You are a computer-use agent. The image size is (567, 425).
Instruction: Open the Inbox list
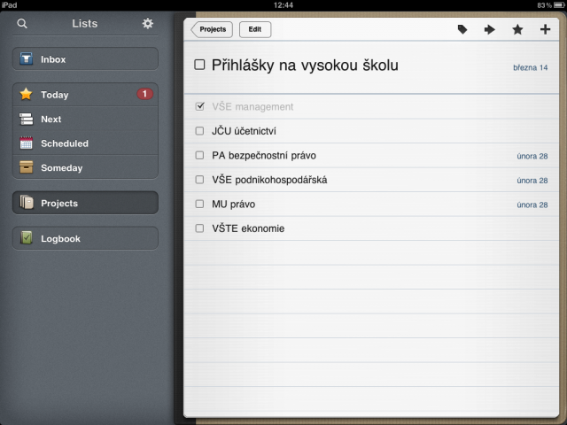tap(85, 58)
